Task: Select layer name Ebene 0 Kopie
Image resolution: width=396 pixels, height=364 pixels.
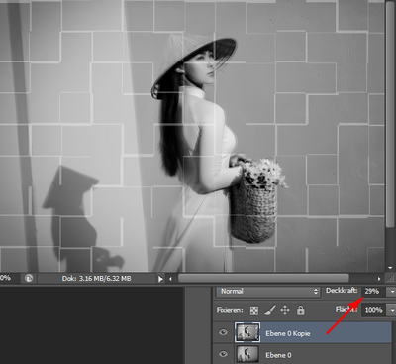Action: pos(288,333)
